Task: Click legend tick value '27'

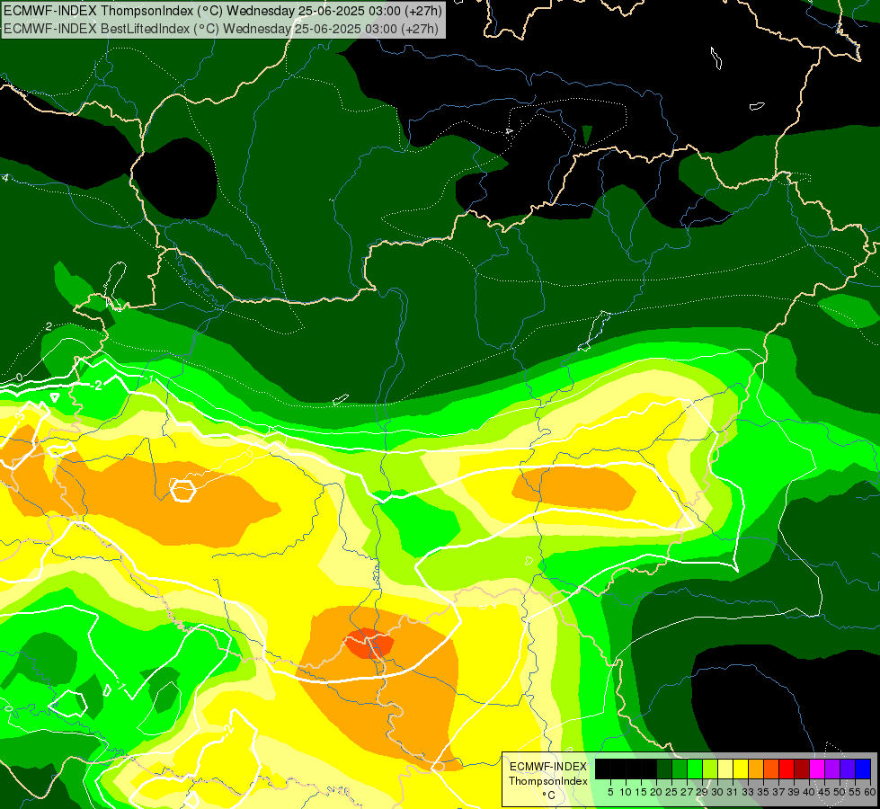Action: [687, 792]
